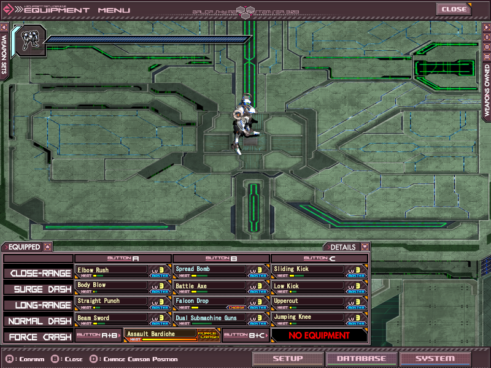Collapse the Equipped panel using its up-arrow icon
The height and width of the screenshot is (368, 491).
[x=47, y=247]
